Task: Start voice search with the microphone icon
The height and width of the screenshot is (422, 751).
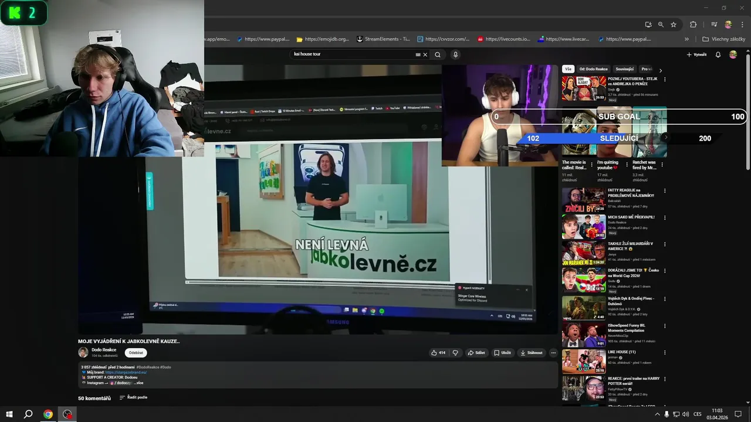Action: pyautogui.click(x=455, y=55)
